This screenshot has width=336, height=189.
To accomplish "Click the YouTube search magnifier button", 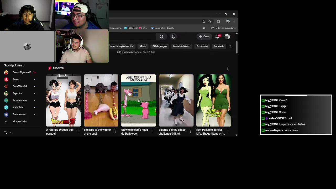I will 161,37.
